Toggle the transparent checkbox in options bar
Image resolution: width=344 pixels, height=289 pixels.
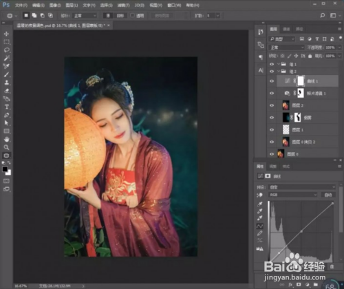tap(132, 15)
